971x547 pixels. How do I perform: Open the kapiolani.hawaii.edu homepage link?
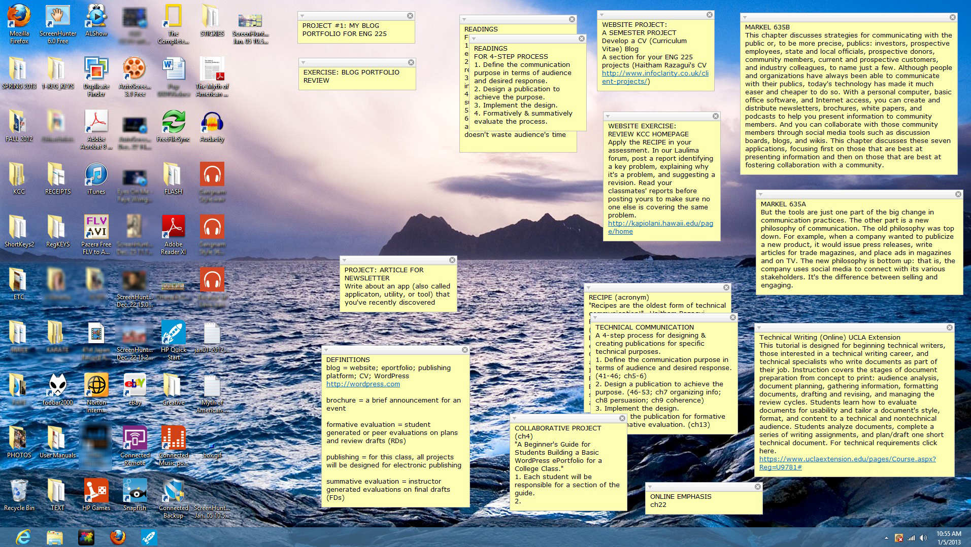point(660,227)
